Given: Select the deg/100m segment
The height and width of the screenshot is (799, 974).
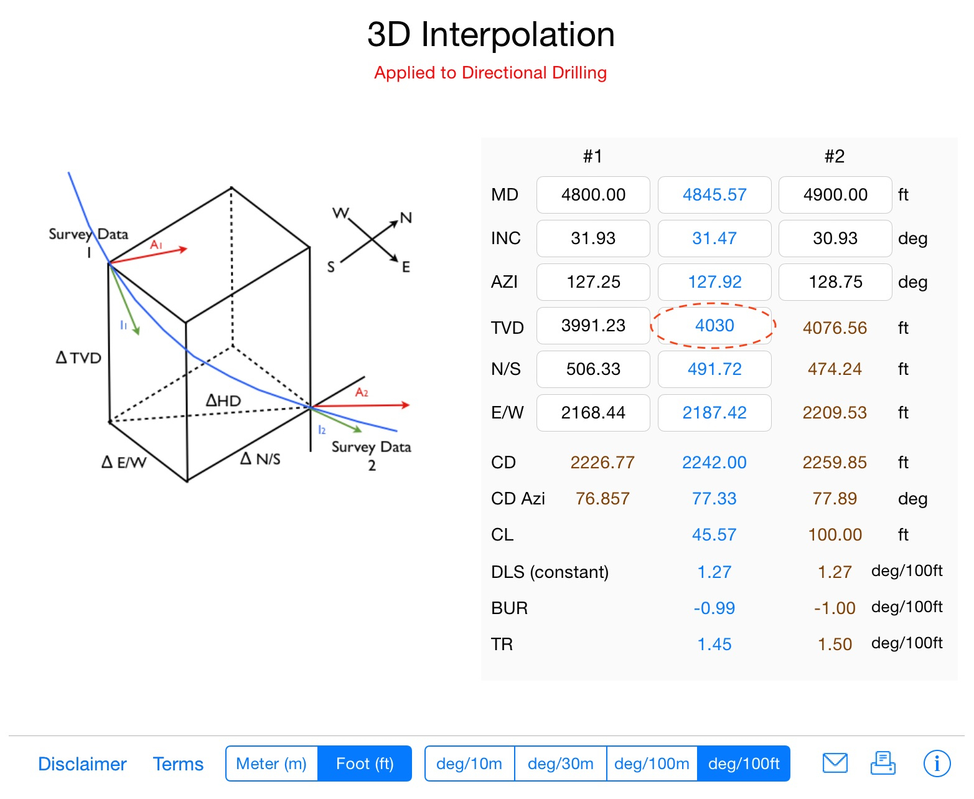Looking at the screenshot, I should pyautogui.click(x=652, y=764).
